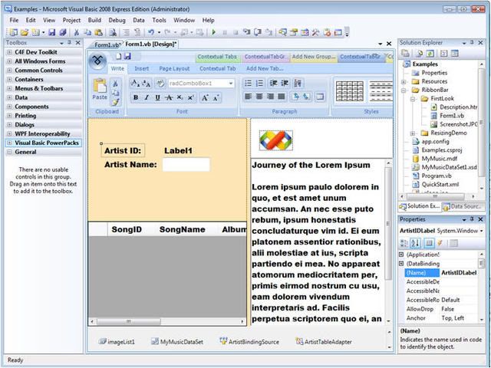Screen dimensions: 491x368
Task: Click the Artist Name text box
Action: [x=186, y=165]
